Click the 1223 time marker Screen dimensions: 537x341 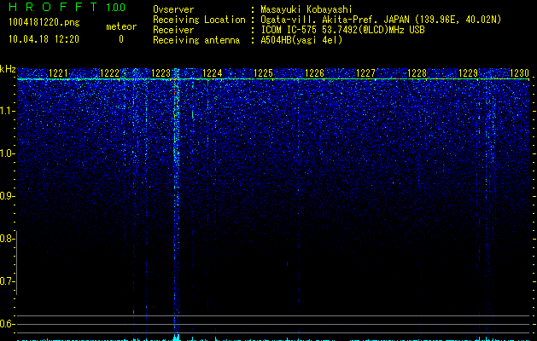(x=161, y=73)
